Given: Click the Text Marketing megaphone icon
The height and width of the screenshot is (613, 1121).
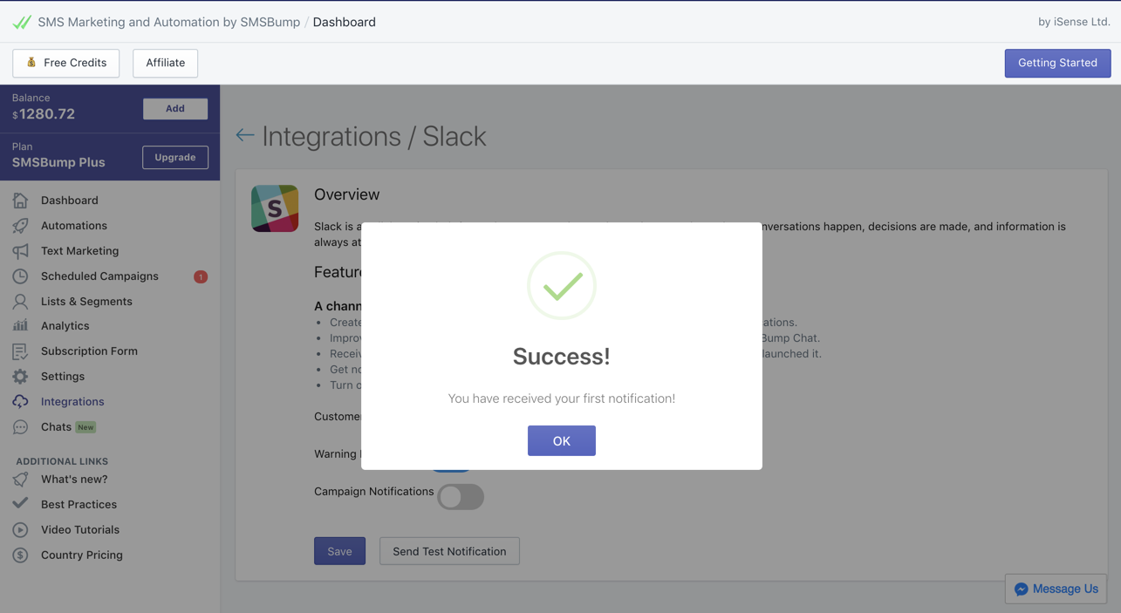Looking at the screenshot, I should 20,251.
